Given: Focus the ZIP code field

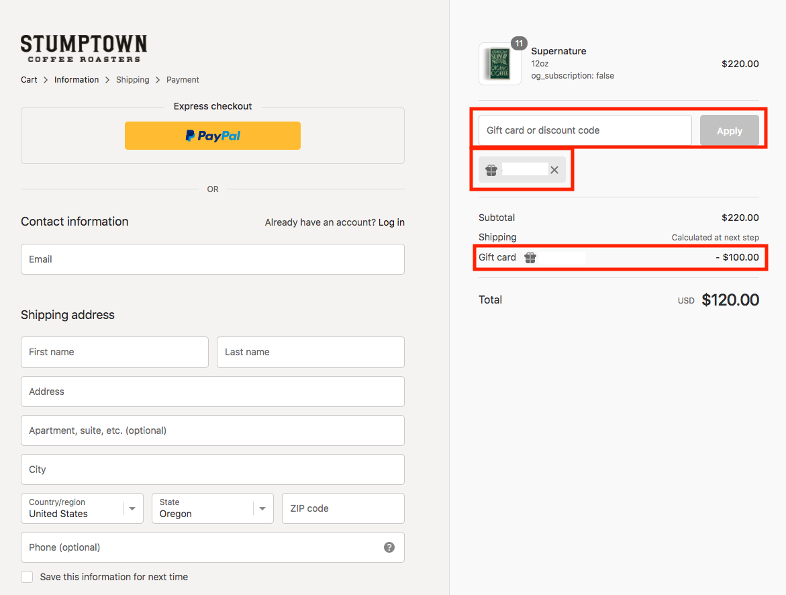Looking at the screenshot, I should (343, 508).
